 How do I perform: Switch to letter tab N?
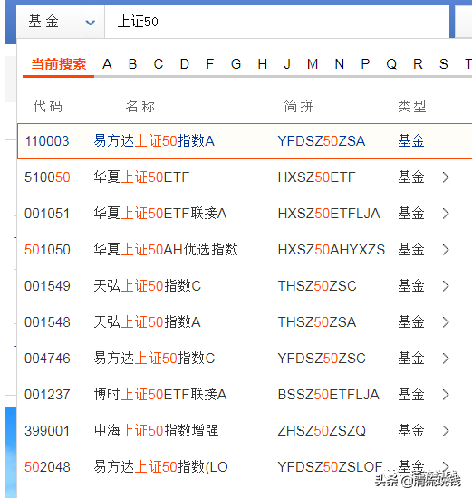[x=340, y=64]
